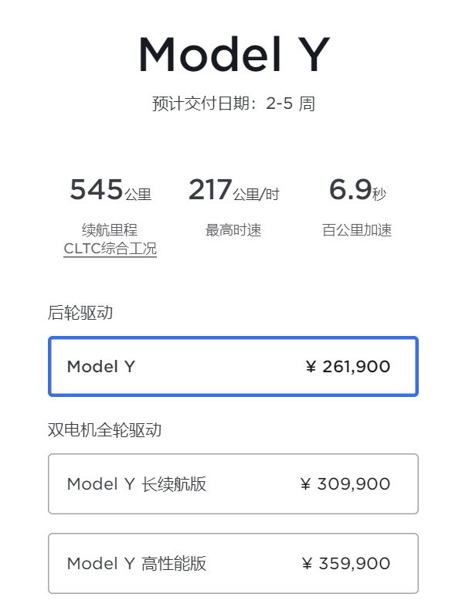Image resolution: width=462 pixels, height=614 pixels.
Task: Choose the Model Y 长续航版 option
Action: coord(233,484)
